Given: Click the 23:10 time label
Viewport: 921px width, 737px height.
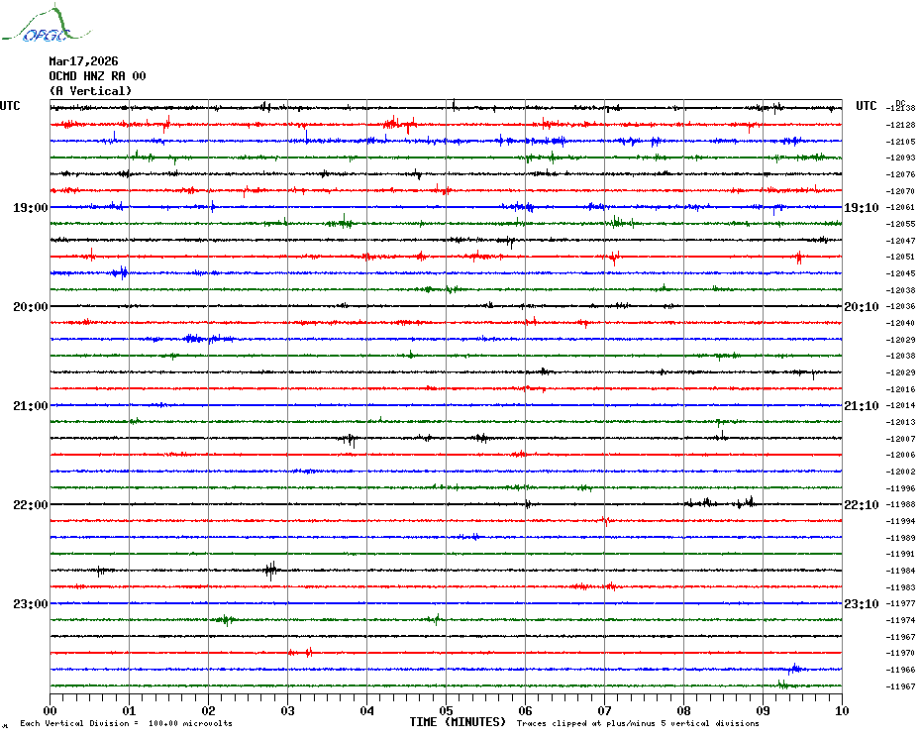Looking at the screenshot, I should 862,604.
